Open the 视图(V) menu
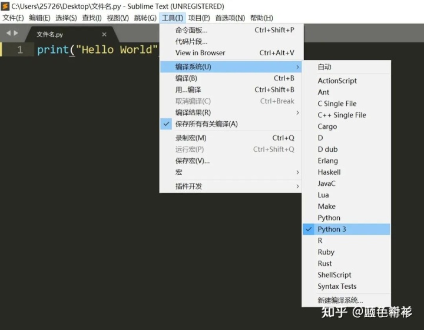Viewport: 424px width, 330px height. [x=118, y=18]
